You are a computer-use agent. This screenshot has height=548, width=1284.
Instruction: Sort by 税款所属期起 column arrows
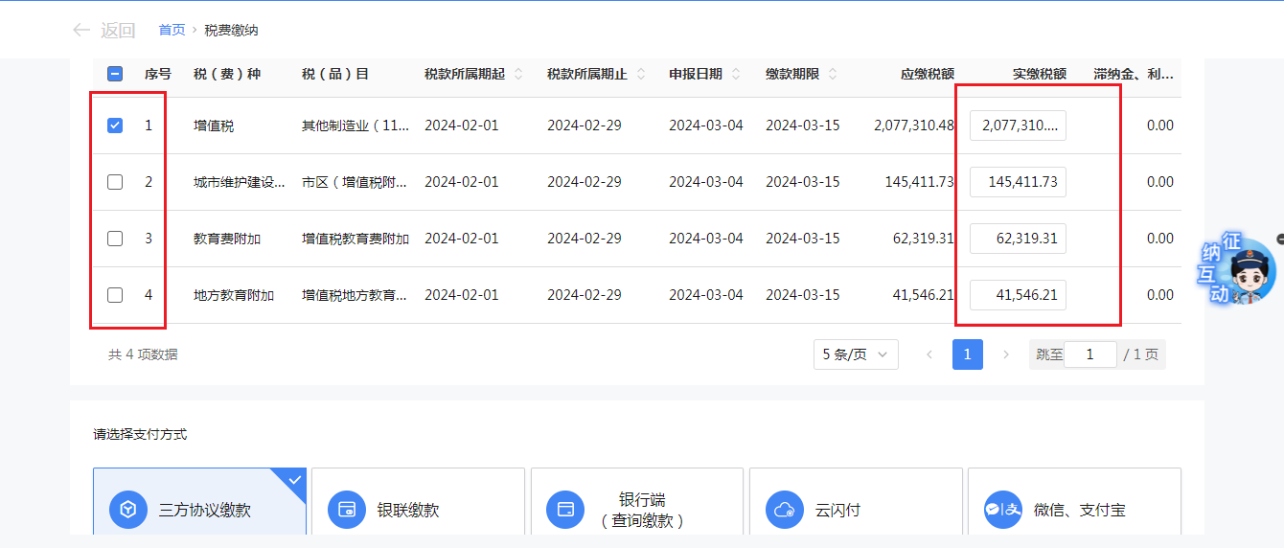coord(518,74)
